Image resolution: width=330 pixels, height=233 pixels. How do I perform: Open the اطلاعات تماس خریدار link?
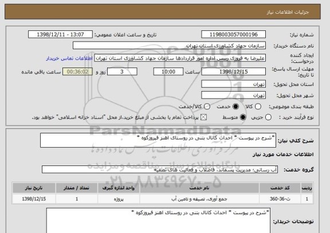click(x=69, y=58)
